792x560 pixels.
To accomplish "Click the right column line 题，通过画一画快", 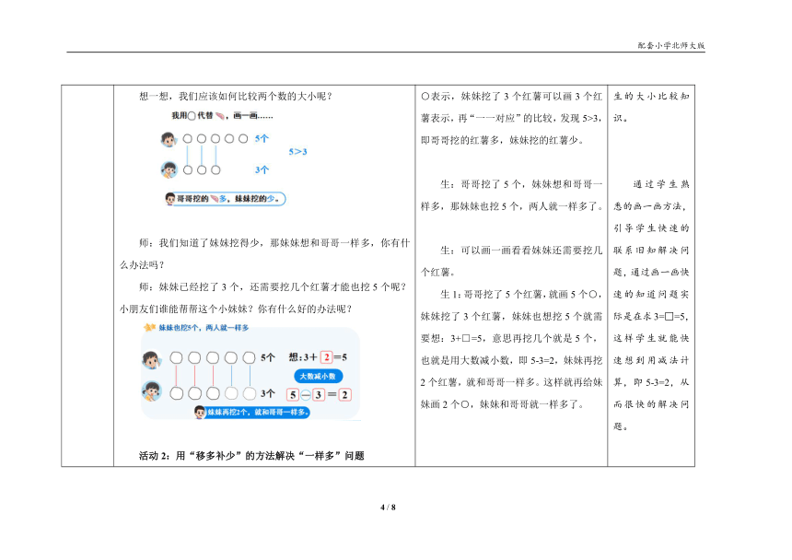I will (x=652, y=273).
